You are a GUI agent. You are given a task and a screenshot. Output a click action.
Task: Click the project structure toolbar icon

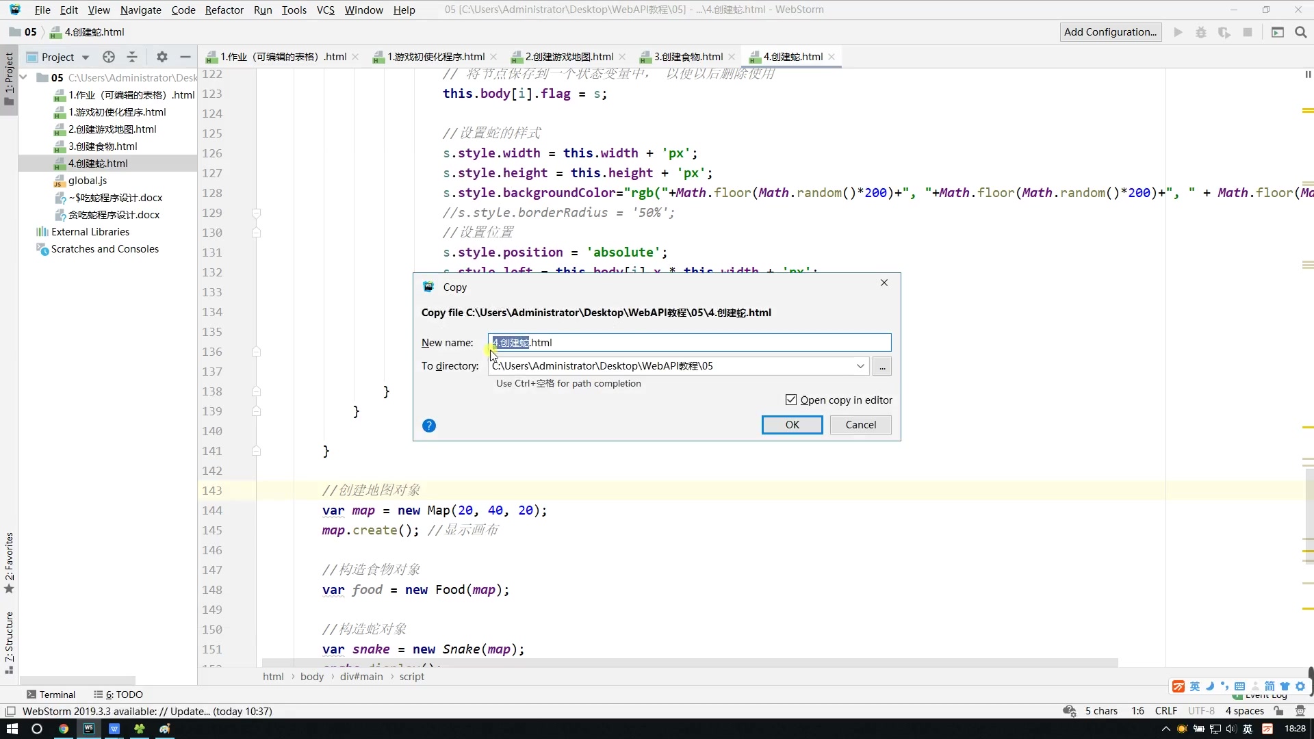coord(1277,32)
